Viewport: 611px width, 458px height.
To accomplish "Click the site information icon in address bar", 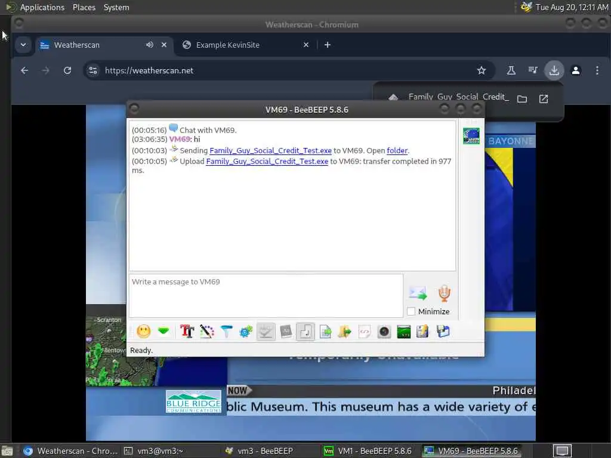I will (x=92, y=70).
